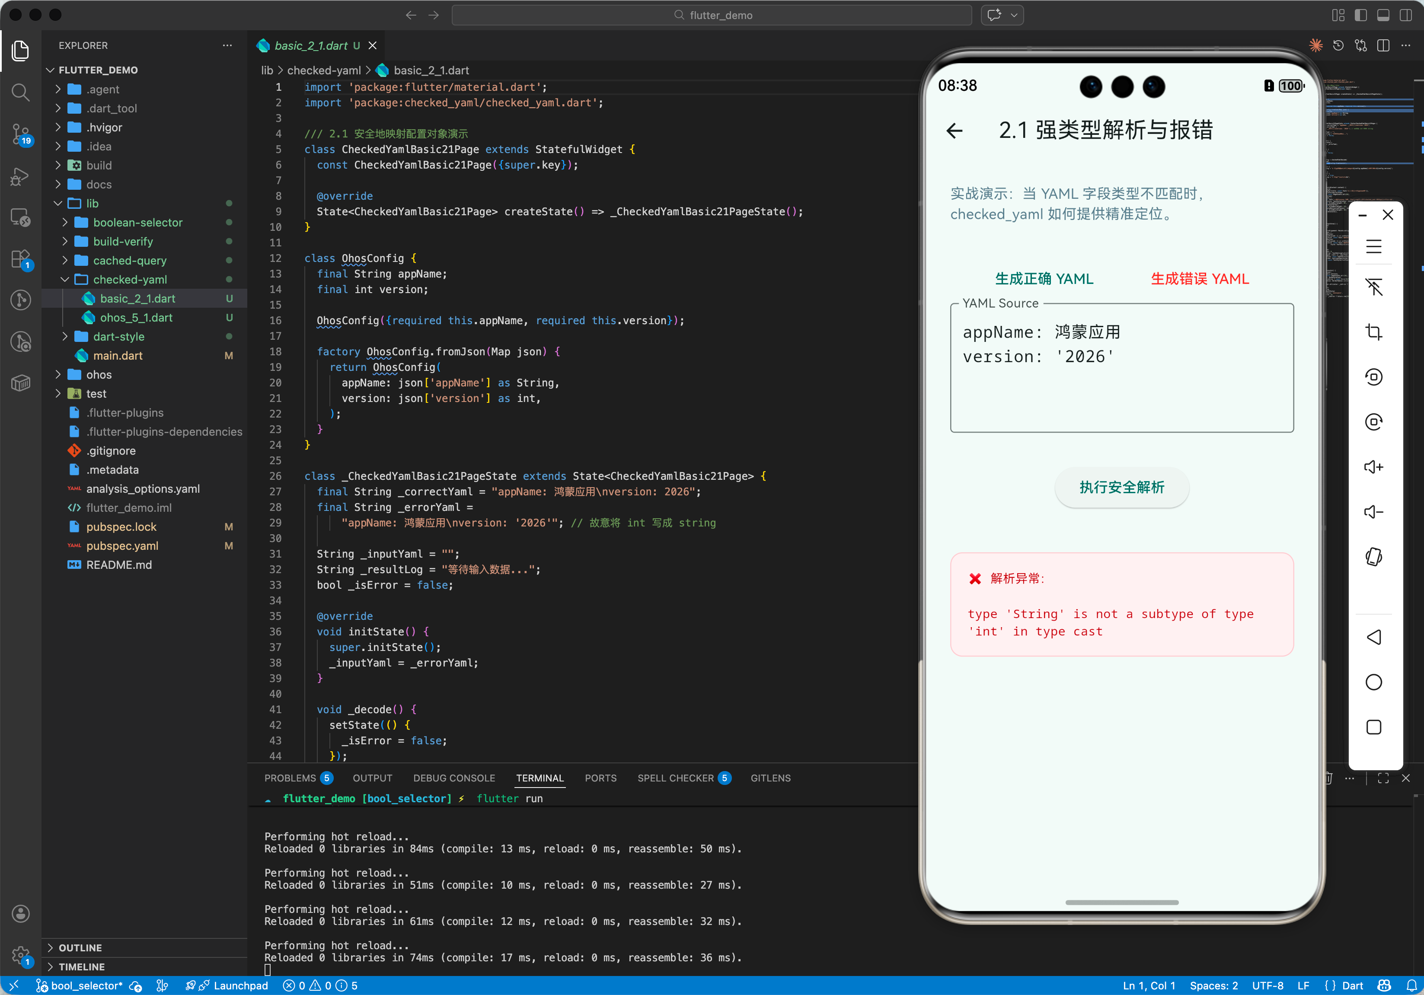Switch to the DEBUG CONSOLE tab
The image size is (1424, 995).
pyautogui.click(x=454, y=778)
